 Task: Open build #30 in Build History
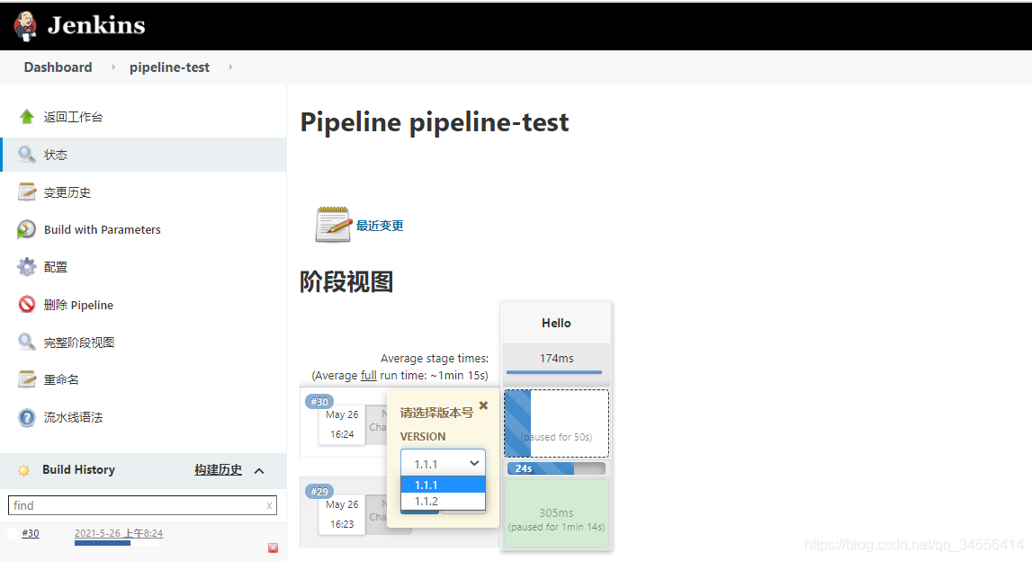click(x=31, y=533)
